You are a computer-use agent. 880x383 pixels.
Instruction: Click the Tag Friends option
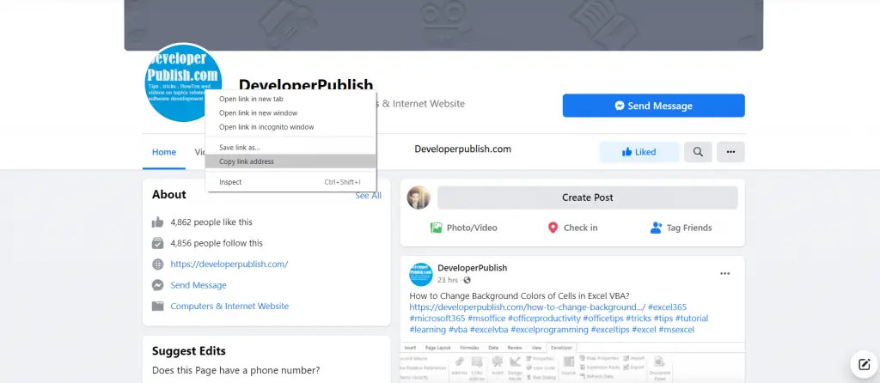click(681, 228)
